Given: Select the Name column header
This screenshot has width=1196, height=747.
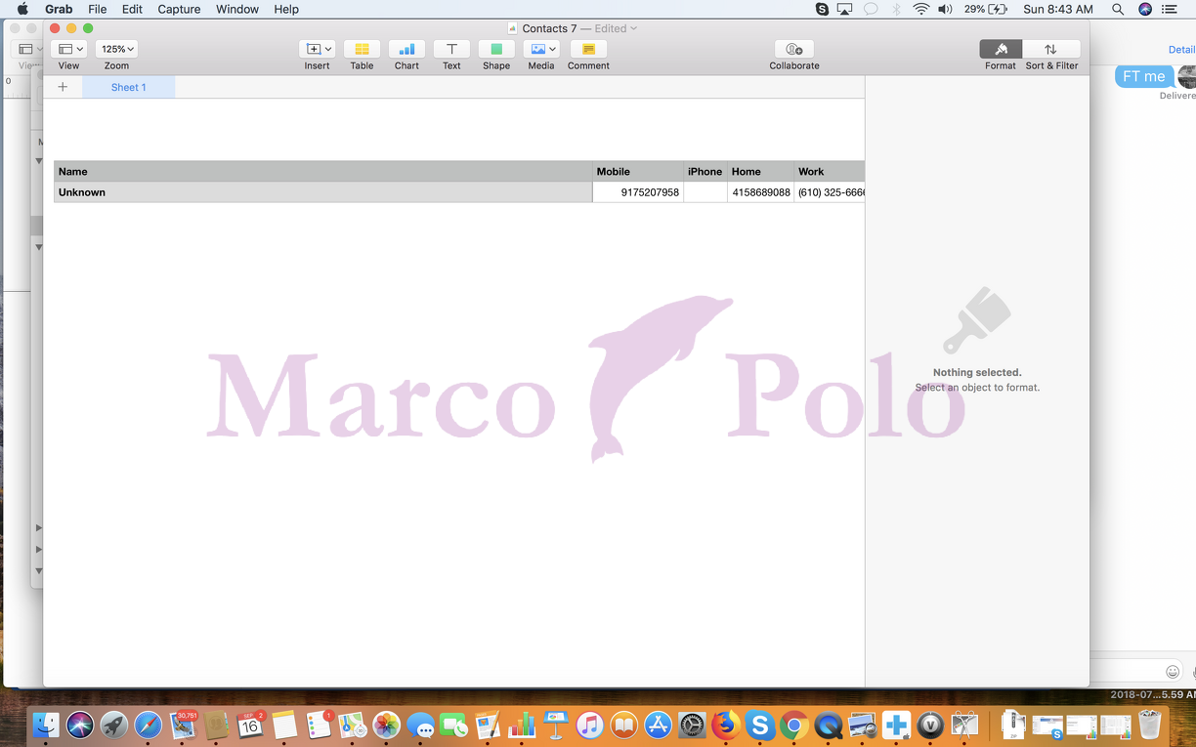Looking at the screenshot, I should [322, 171].
